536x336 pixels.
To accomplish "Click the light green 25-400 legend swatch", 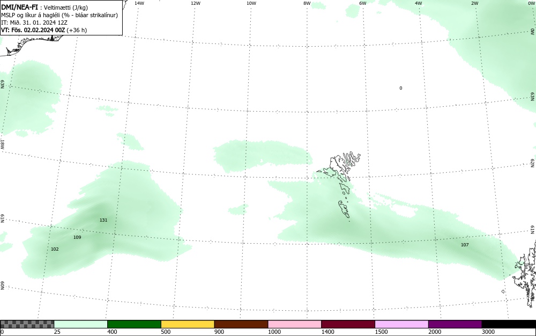I will 81,324.
